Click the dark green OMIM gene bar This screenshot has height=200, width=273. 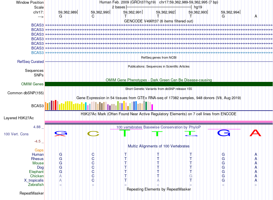(159, 84)
